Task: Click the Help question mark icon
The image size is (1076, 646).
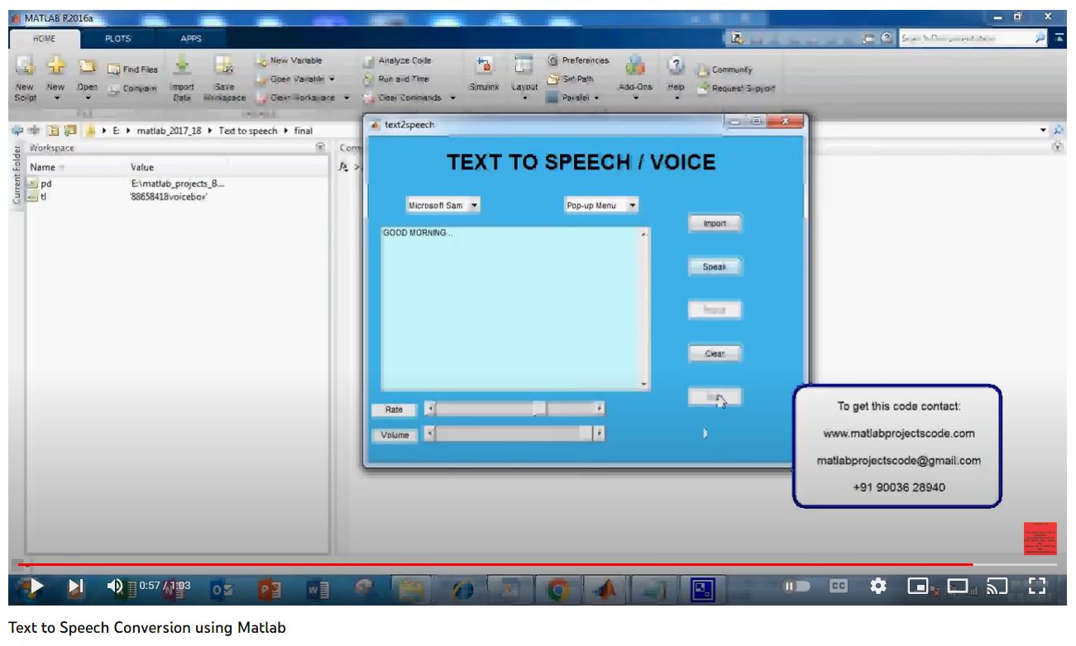Action: [676, 66]
